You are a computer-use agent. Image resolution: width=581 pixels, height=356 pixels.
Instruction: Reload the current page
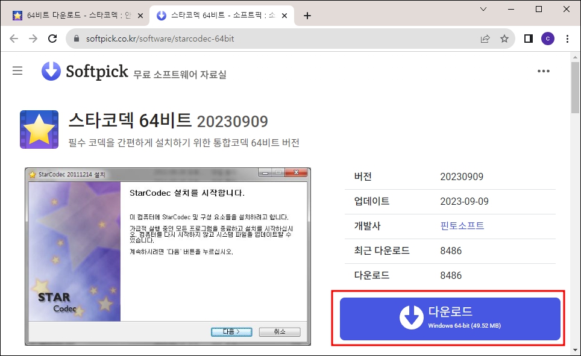(x=52, y=39)
